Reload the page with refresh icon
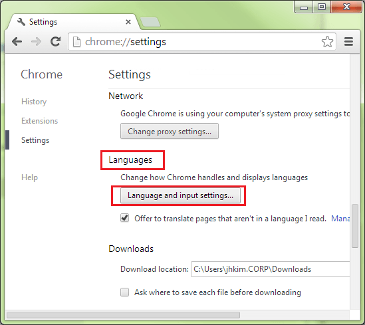Screen dimensions: 365x325 pyautogui.click(x=56, y=42)
